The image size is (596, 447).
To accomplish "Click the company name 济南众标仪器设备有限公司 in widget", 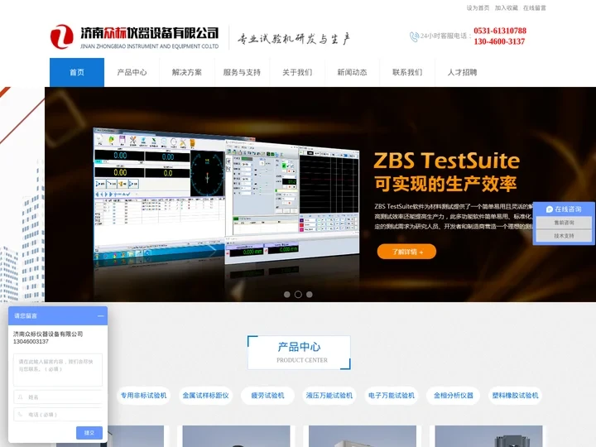I will coord(48,334).
